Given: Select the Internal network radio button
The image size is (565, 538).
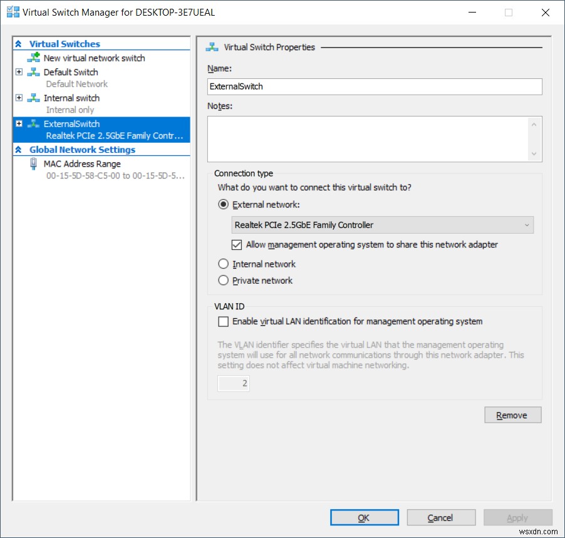Looking at the screenshot, I should click(224, 264).
